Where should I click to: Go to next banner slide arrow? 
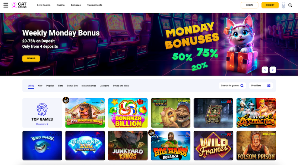[273, 70]
